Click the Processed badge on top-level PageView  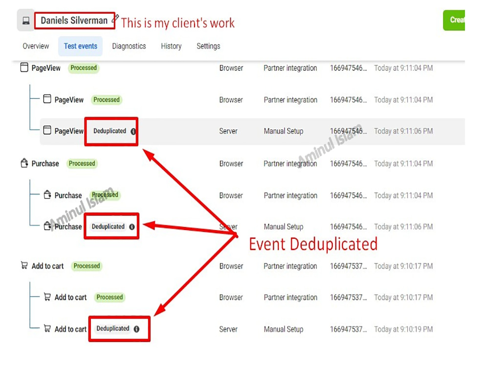point(84,68)
